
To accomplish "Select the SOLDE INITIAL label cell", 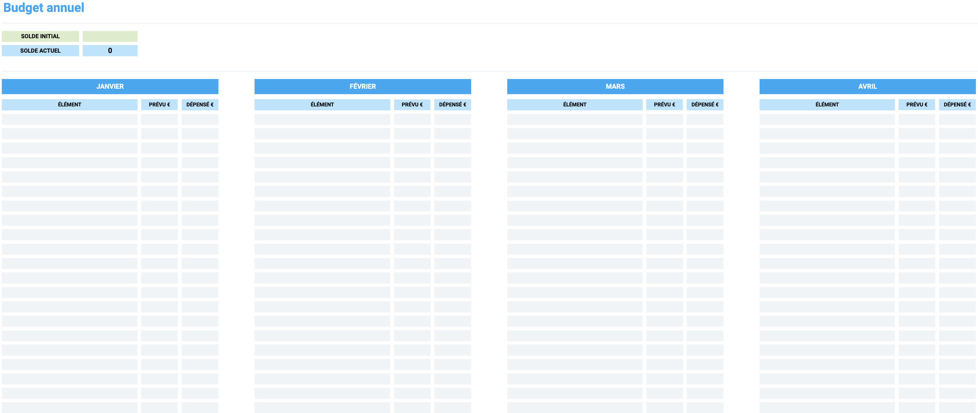I will 40,36.
